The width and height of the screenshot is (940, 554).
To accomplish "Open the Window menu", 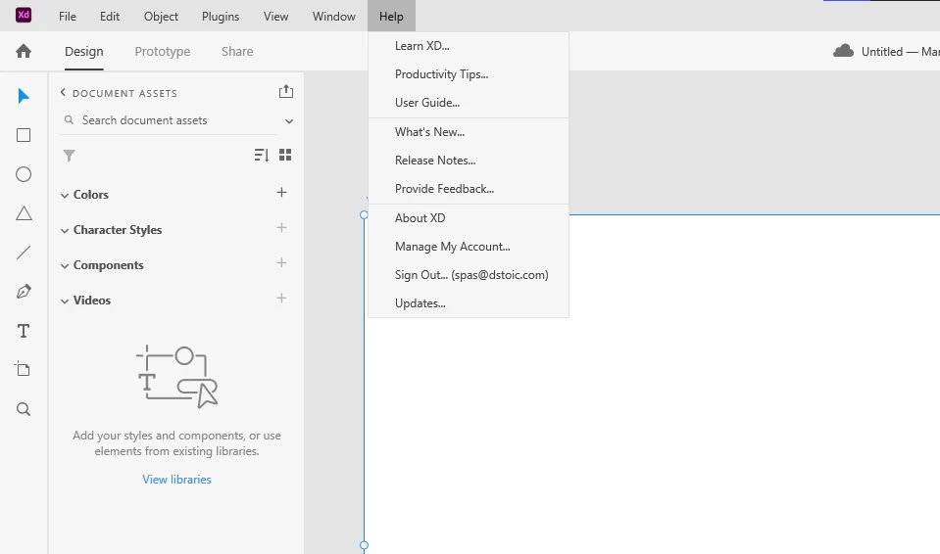I will pos(334,17).
